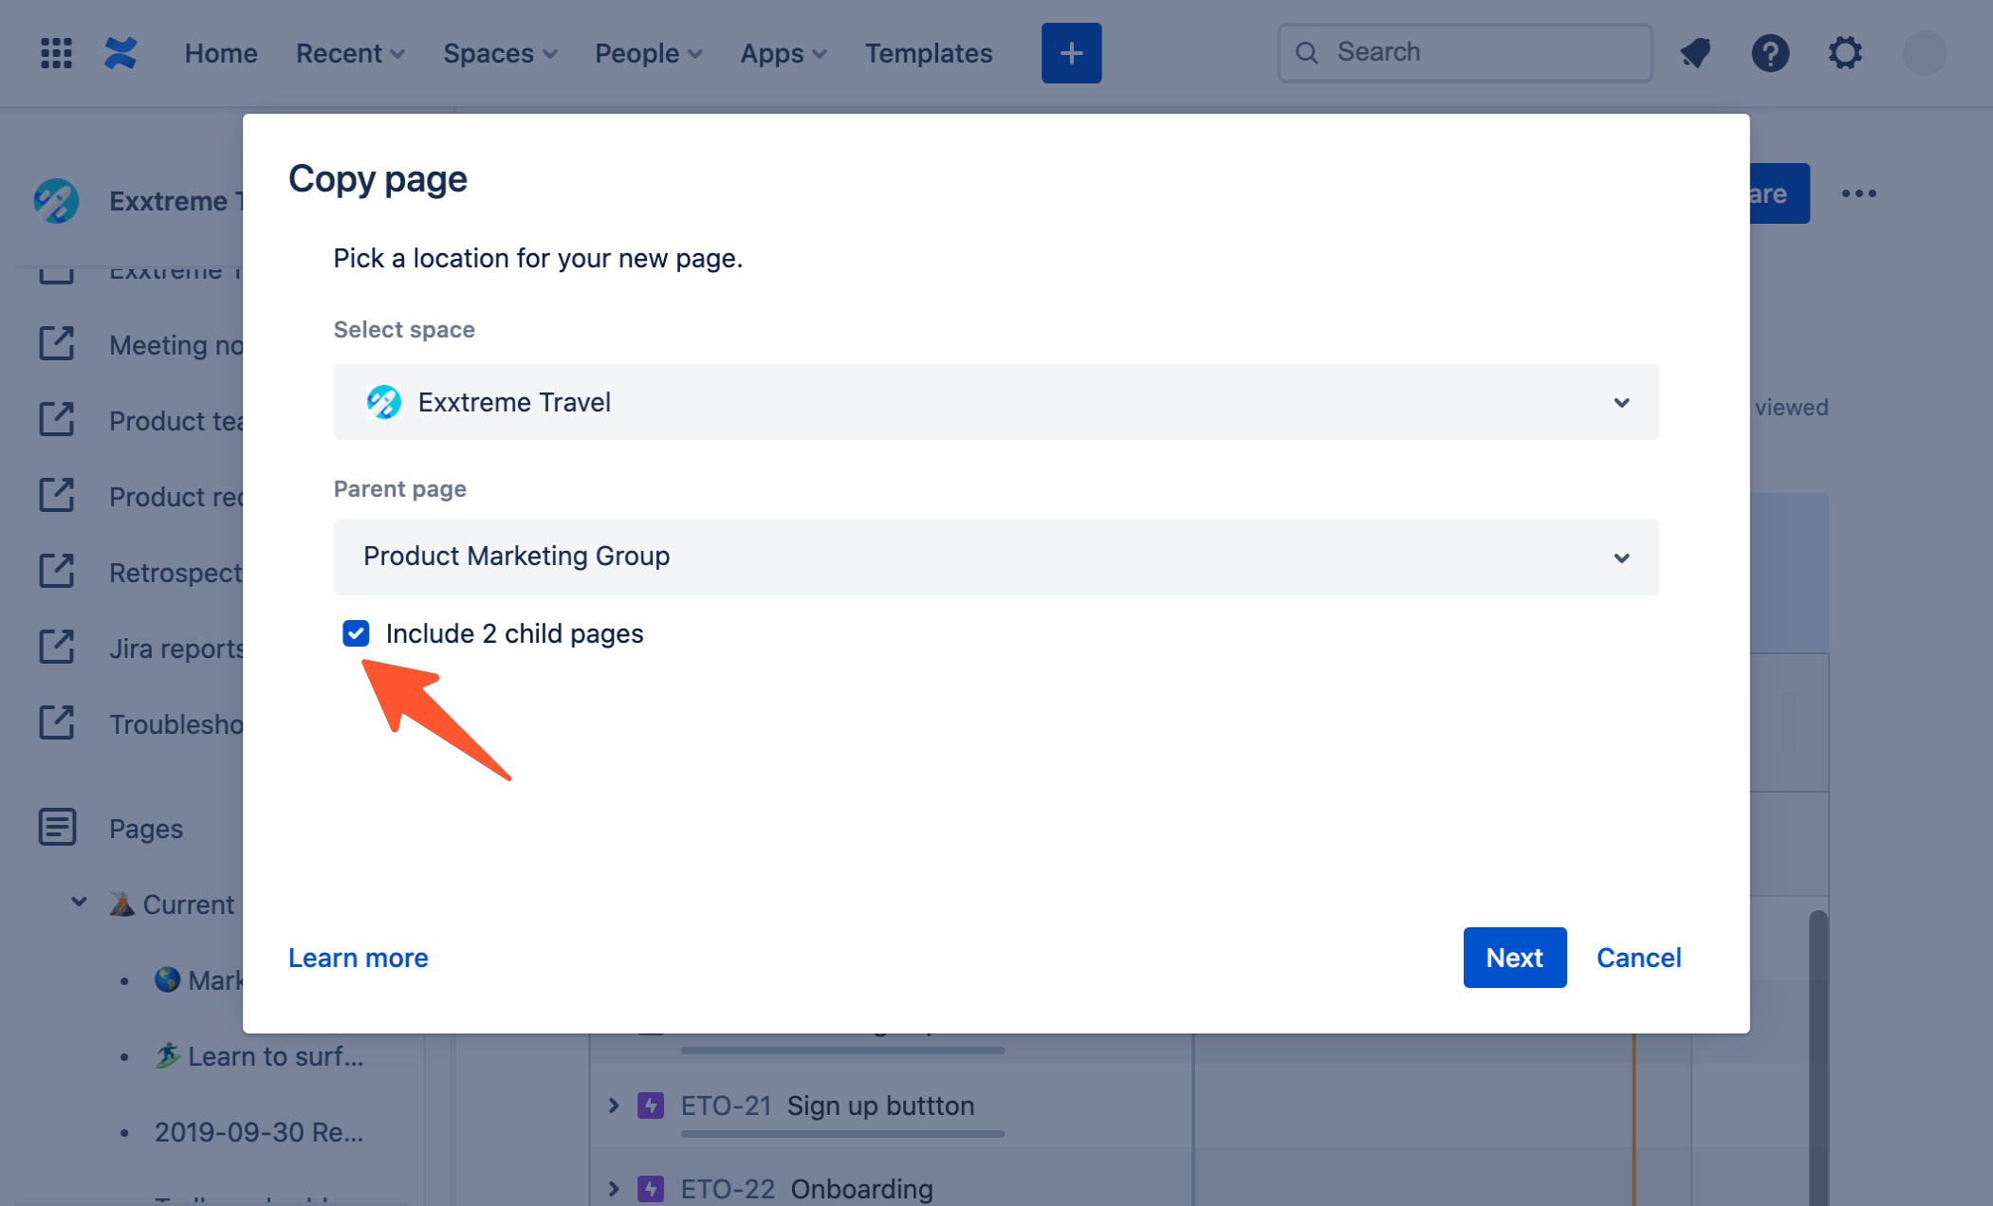This screenshot has width=1993, height=1206.
Task: Click the Learn more link
Action: click(x=359, y=958)
